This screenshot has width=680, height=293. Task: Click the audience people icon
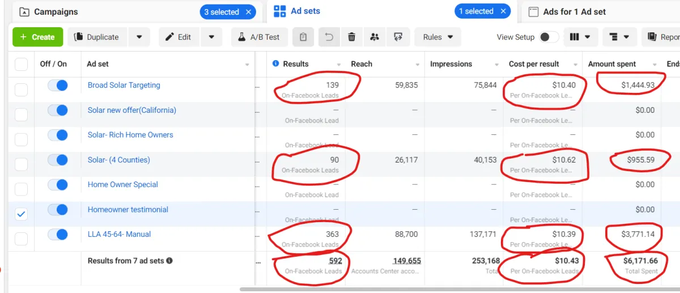(375, 37)
